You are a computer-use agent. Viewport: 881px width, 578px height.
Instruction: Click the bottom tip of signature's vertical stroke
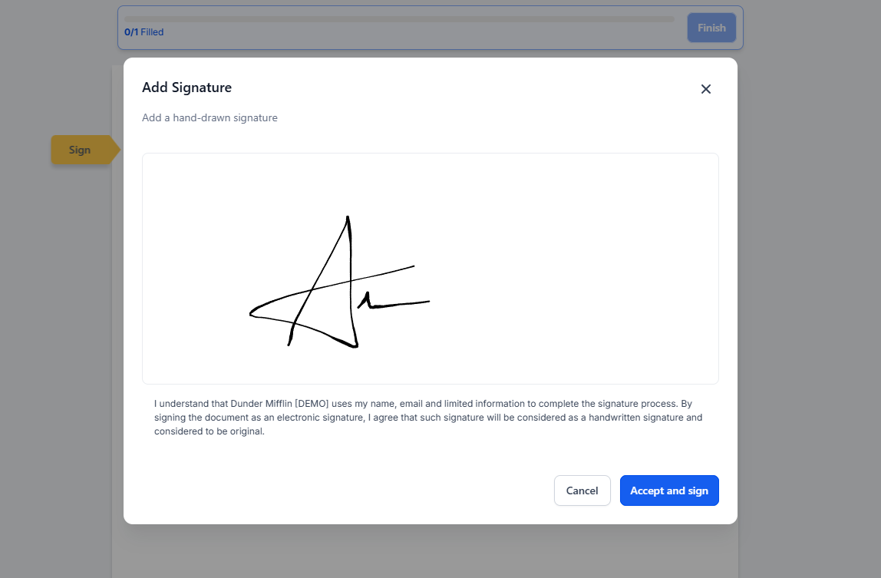tap(356, 345)
